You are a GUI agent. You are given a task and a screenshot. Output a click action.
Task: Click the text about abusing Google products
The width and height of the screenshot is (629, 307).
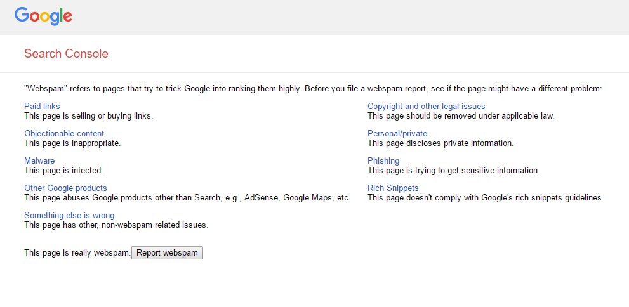click(187, 198)
